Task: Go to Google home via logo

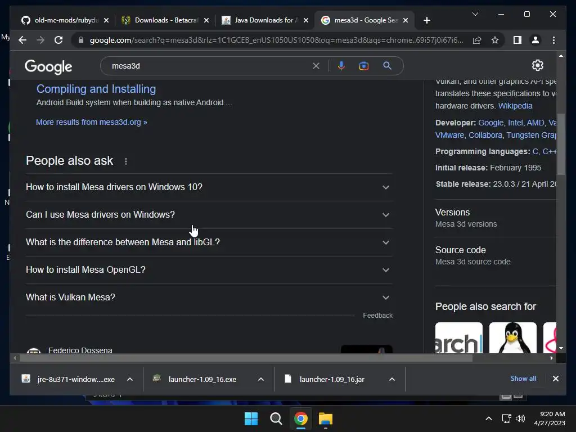Action: pyautogui.click(x=48, y=66)
